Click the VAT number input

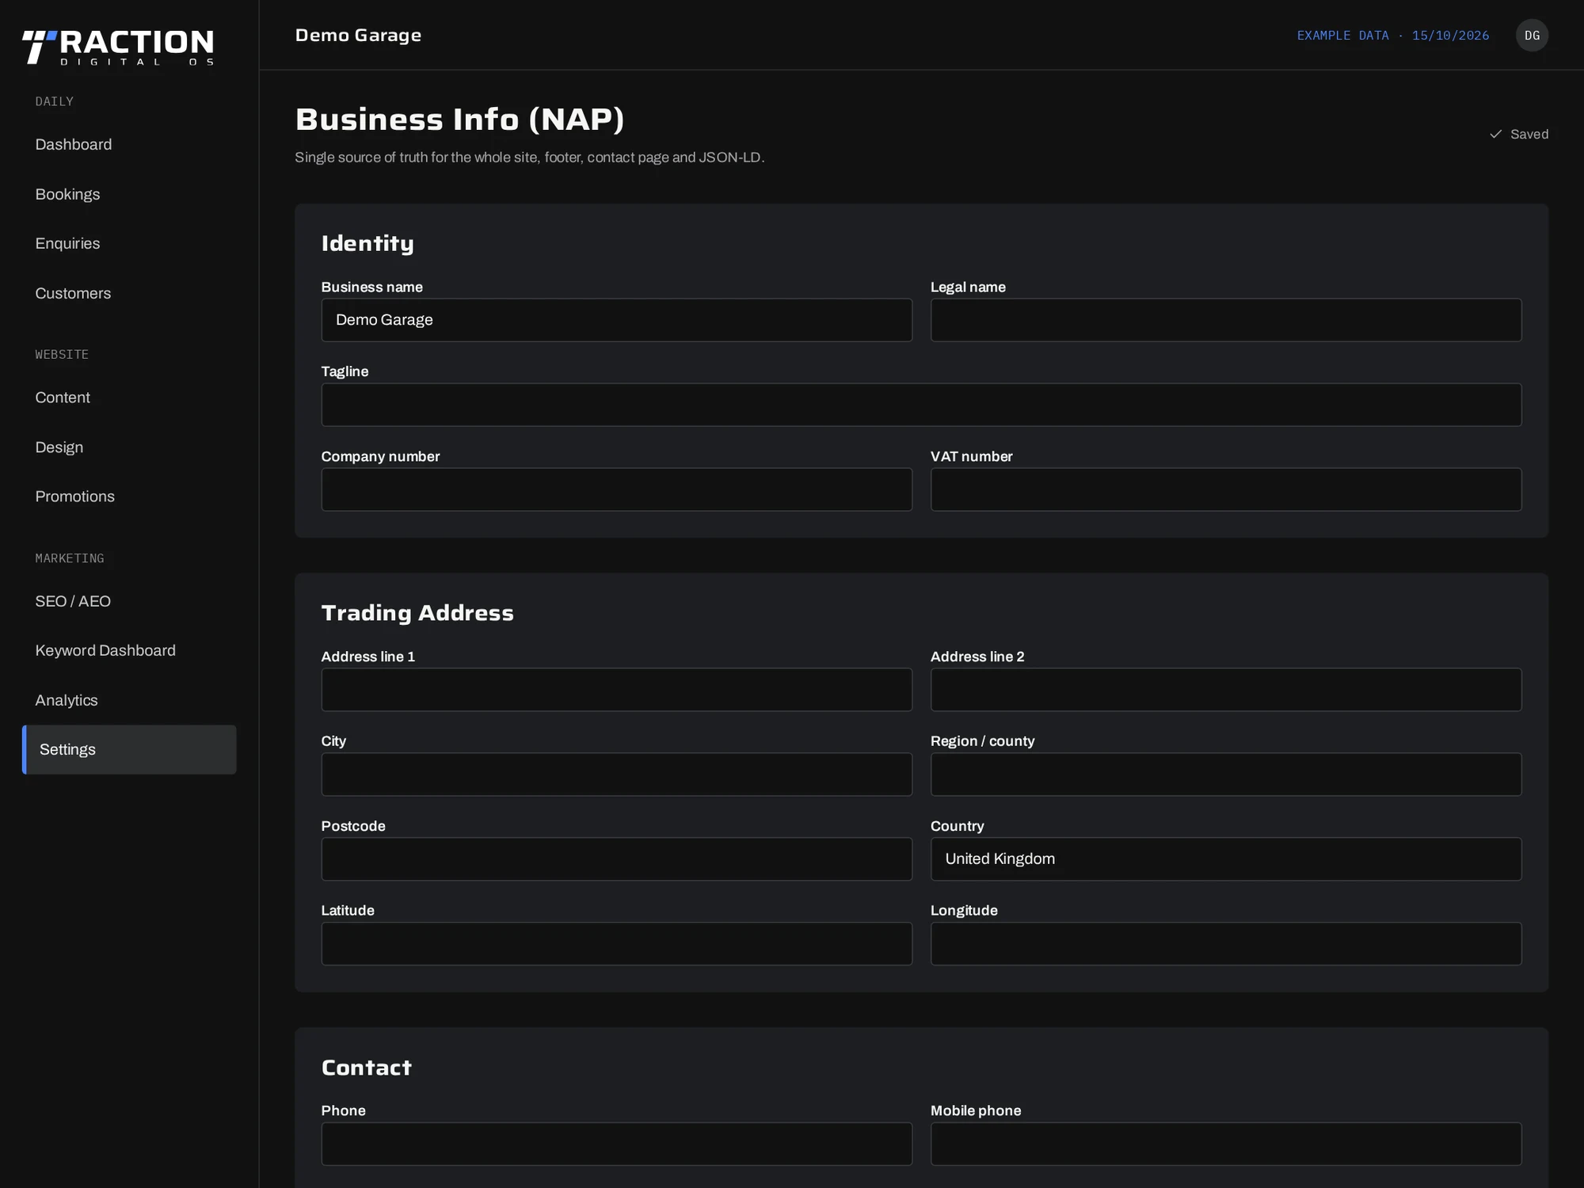pyautogui.click(x=1226, y=489)
